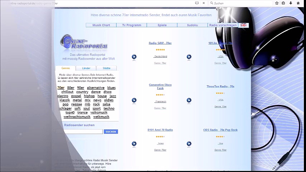Image resolution: width=306 pixels, height=172 pixels.
Task: Play the ORS Radio - 70s Pop Rock stream
Action: (189, 144)
